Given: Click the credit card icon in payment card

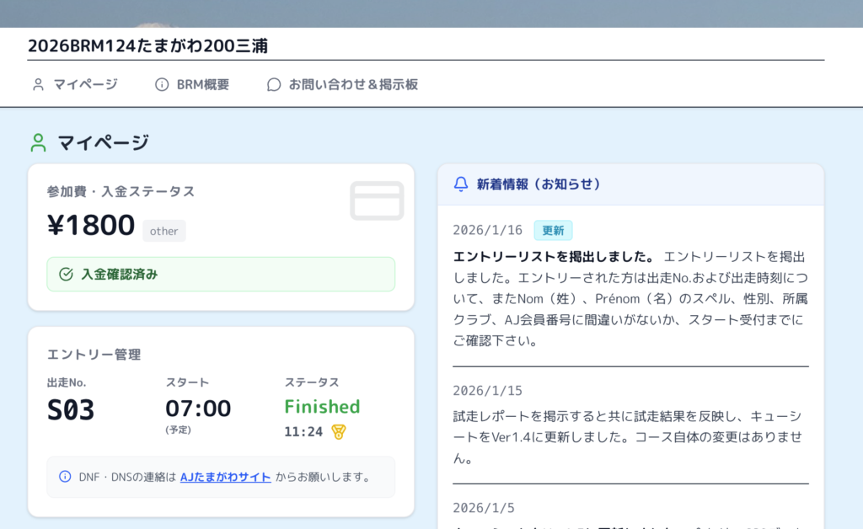Looking at the screenshot, I should (377, 200).
